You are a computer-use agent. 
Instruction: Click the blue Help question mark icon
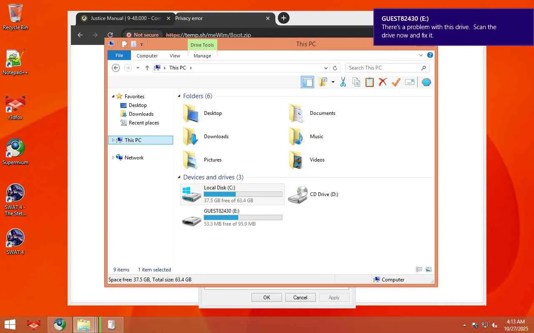(430, 55)
